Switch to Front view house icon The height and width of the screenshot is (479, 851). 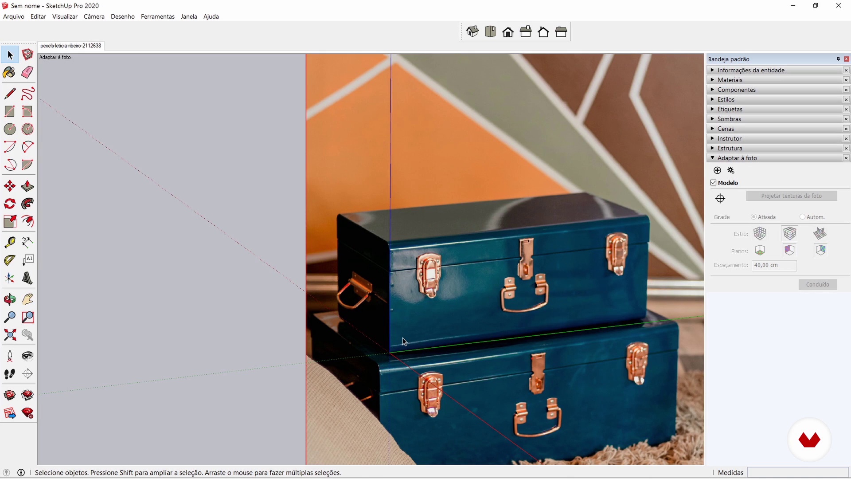(508, 32)
